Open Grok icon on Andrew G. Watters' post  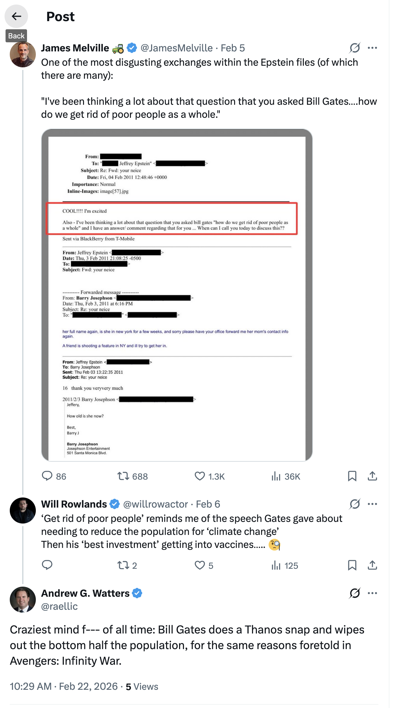coord(355,593)
